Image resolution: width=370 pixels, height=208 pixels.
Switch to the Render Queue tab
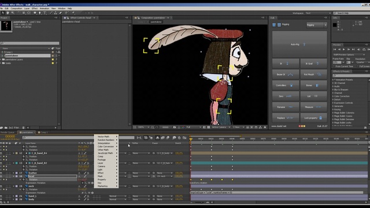point(8,132)
